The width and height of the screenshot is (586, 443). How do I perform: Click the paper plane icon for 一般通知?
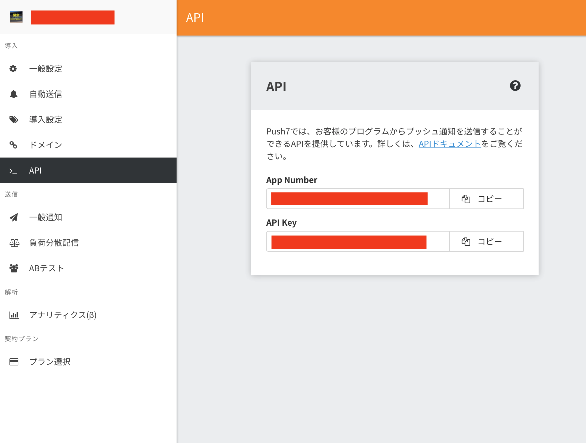click(x=14, y=217)
